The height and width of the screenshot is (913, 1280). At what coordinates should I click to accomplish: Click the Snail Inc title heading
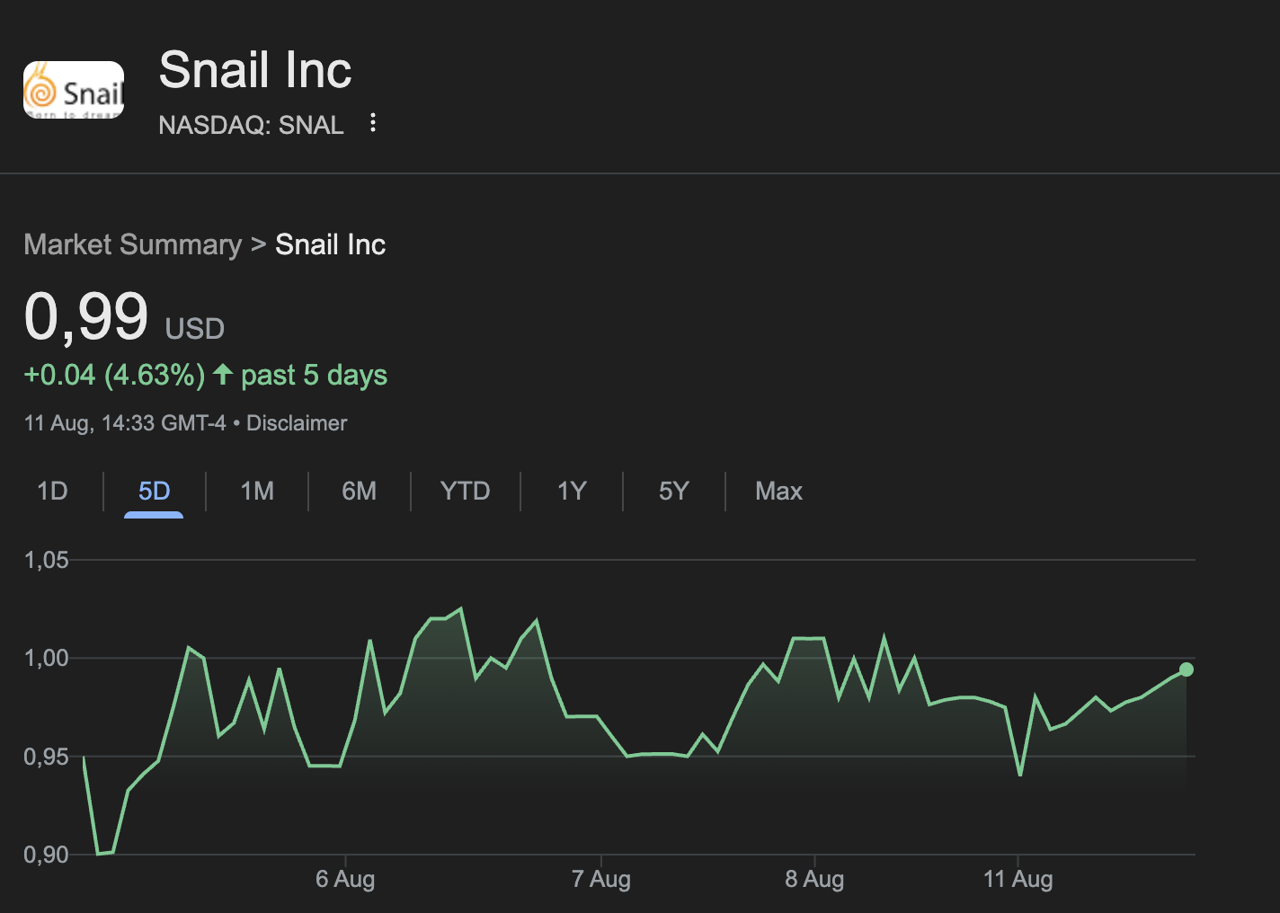click(255, 70)
